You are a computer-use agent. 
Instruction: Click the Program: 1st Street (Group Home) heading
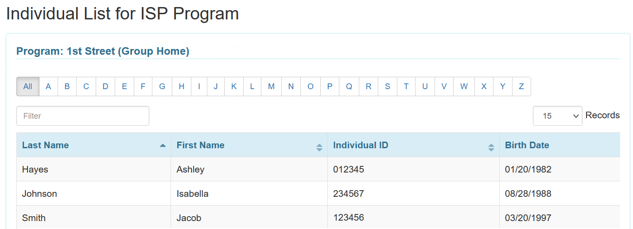(x=103, y=51)
